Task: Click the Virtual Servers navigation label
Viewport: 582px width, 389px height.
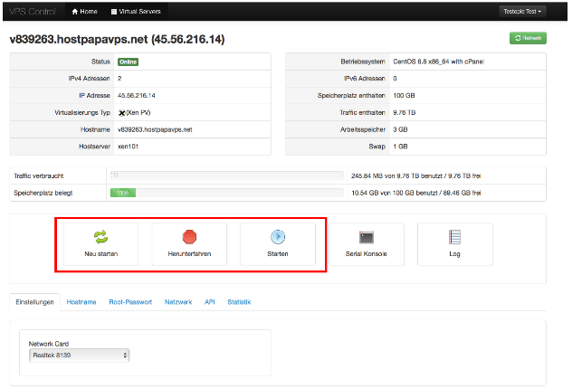Action: coord(139,12)
